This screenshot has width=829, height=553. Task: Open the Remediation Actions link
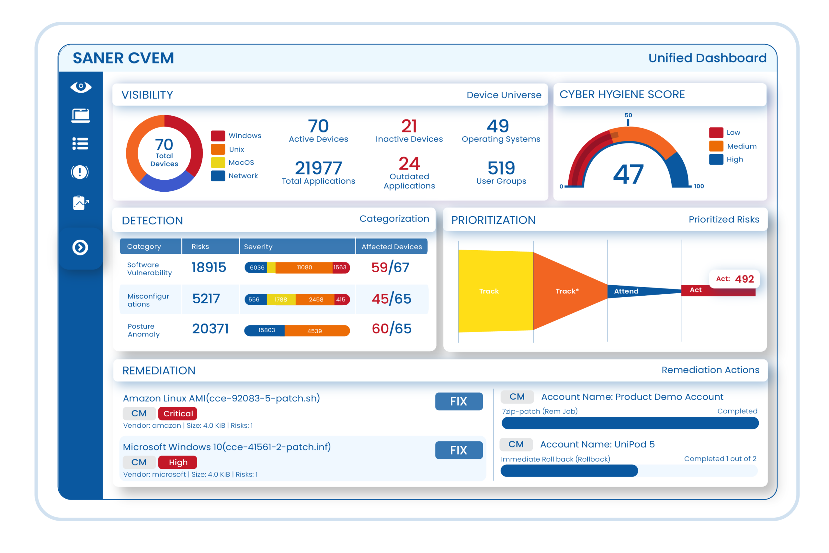point(710,370)
